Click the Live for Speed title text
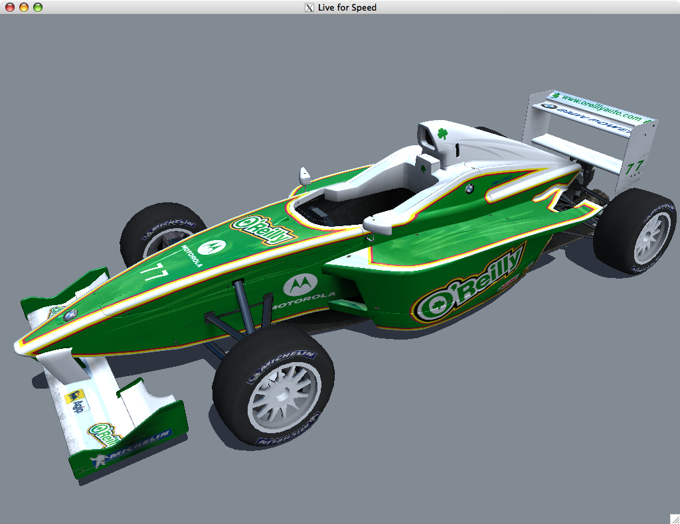The image size is (680, 524). pyautogui.click(x=347, y=7)
